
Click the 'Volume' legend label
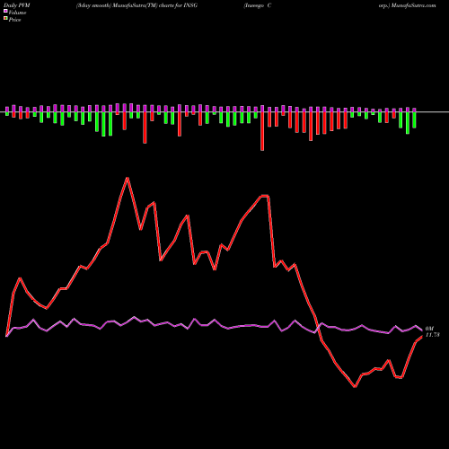point(17,13)
